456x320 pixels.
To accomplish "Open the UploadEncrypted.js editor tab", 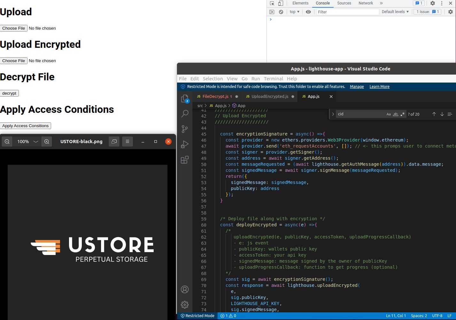I will coord(270,97).
